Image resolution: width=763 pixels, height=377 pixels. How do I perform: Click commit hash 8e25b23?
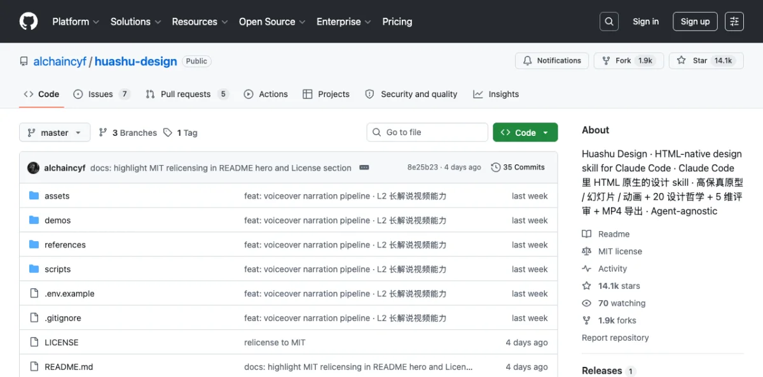[x=423, y=168]
